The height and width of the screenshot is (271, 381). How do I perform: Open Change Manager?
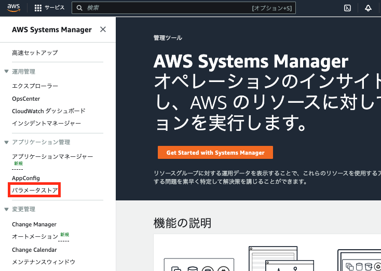click(x=34, y=224)
